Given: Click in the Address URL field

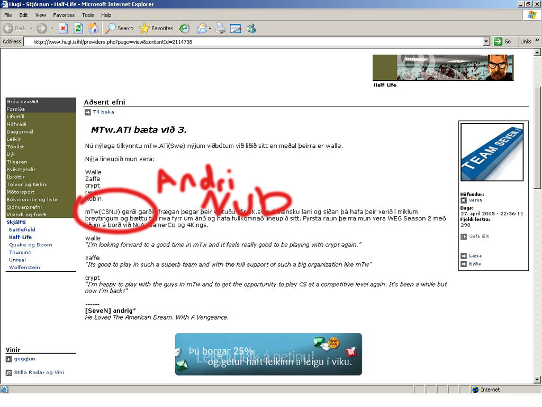Looking at the screenshot, I should pos(254,42).
